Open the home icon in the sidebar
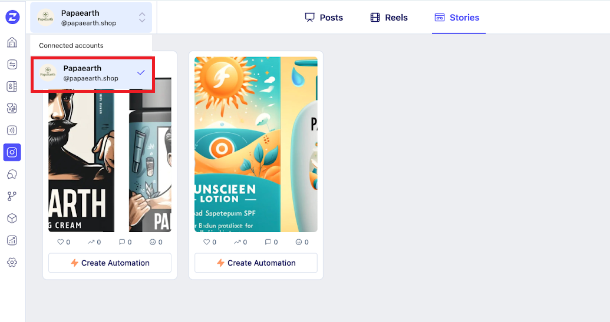The height and width of the screenshot is (322, 610). pyautogui.click(x=12, y=42)
